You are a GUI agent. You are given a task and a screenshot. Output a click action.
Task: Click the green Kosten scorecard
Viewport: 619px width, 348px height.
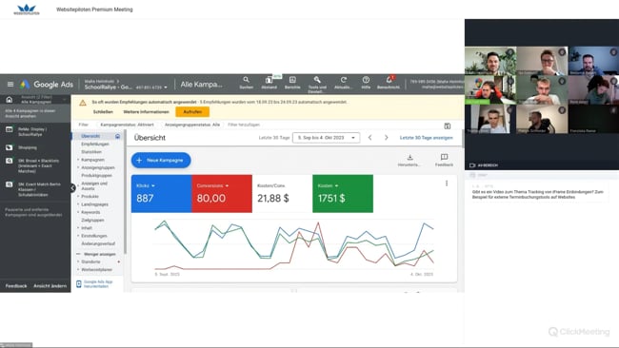click(343, 194)
